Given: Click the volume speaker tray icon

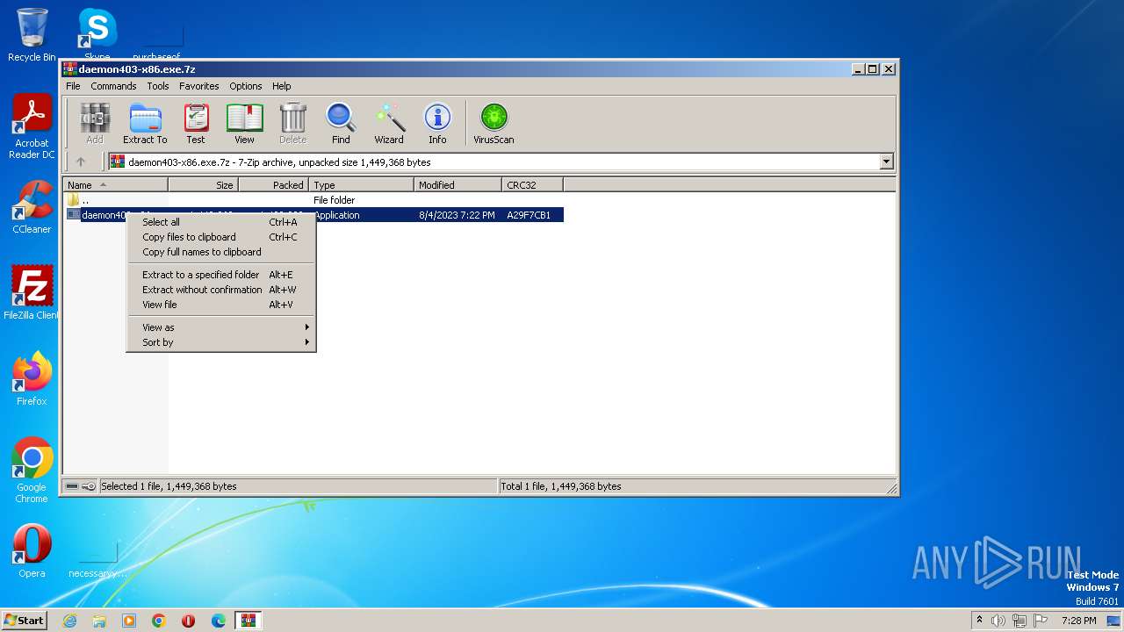Looking at the screenshot, I should point(998,621).
